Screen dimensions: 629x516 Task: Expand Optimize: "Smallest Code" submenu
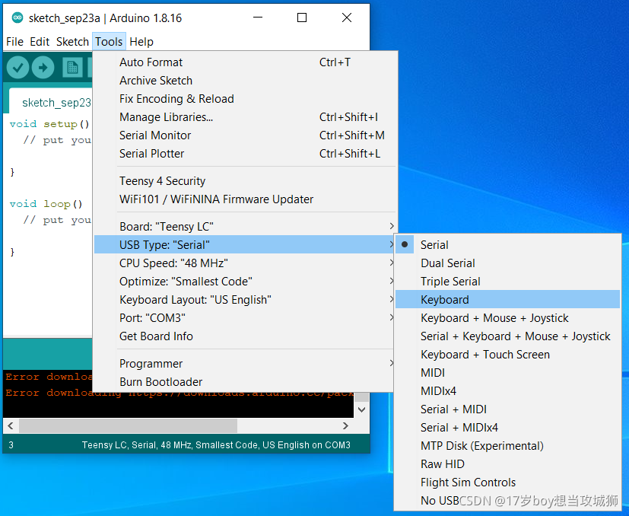coord(244,281)
